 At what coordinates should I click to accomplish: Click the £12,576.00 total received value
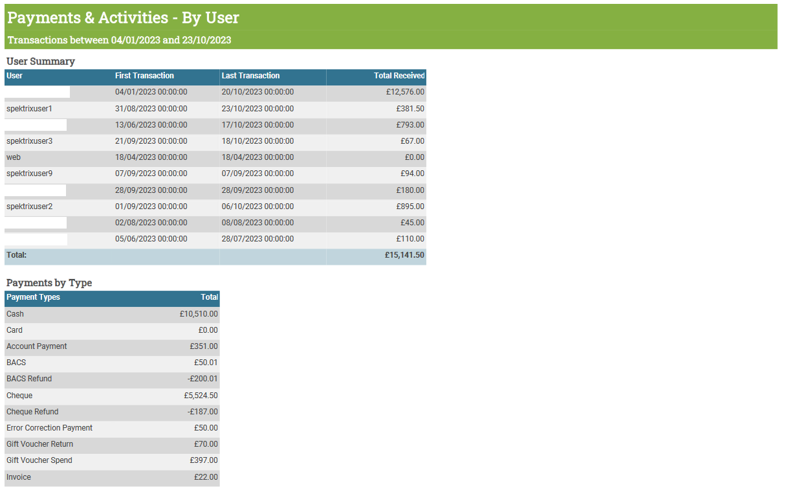click(x=405, y=92)
